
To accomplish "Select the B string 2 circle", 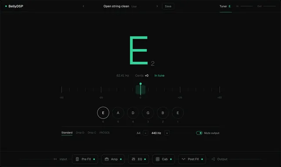I will tap(163, 113).
